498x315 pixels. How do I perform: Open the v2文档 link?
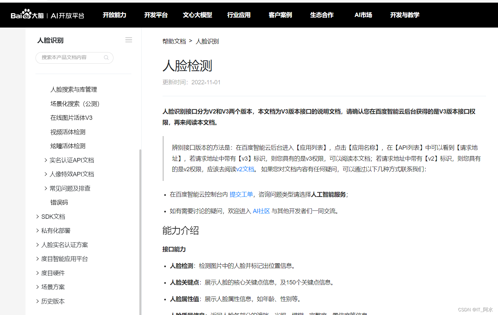click(246, 169)
